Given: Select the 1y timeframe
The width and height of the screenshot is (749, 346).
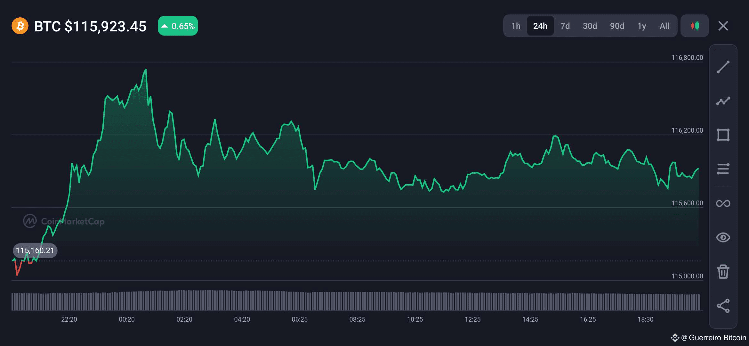Looking at the screenshot, I should pyautogui.click(x=642, y=26).
